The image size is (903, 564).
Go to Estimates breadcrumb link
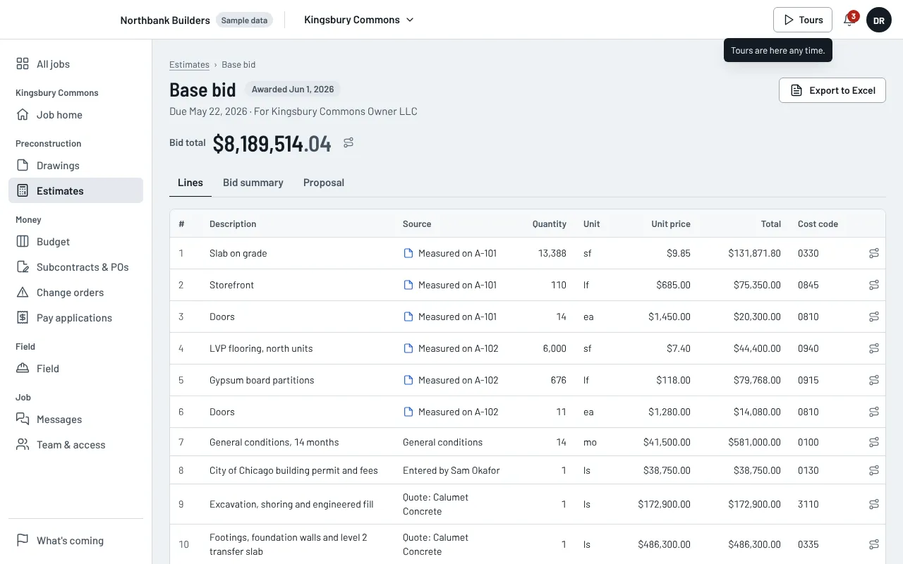point(189,65)
